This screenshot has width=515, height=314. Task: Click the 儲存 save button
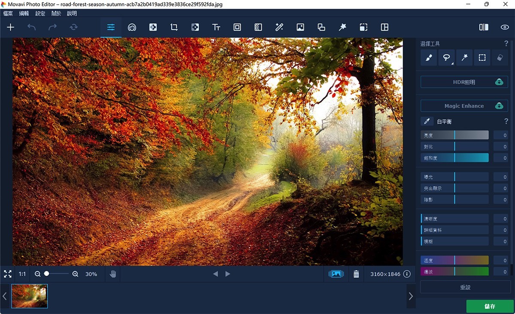[x=490, y=306]
